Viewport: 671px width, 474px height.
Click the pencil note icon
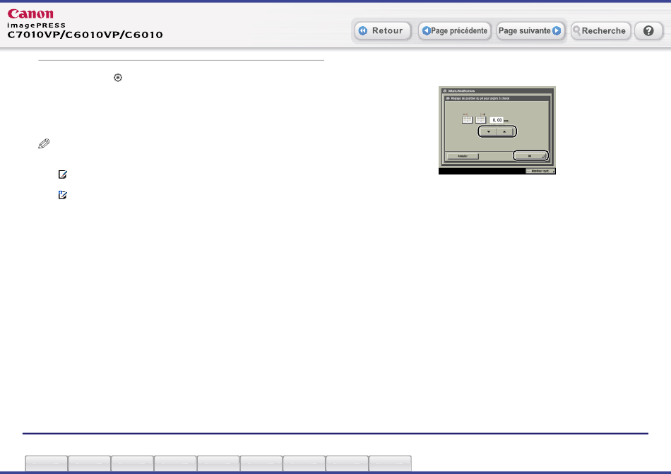point(44,143)
